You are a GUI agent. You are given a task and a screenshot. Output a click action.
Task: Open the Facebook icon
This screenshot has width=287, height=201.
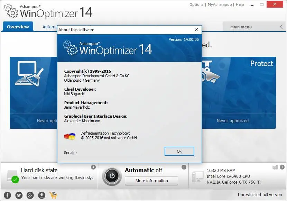click(8, 195)
